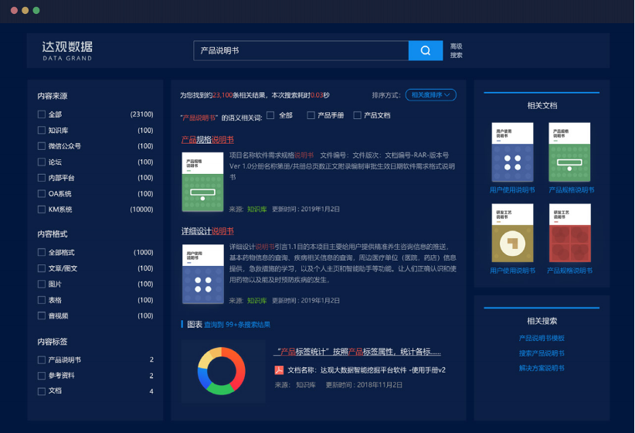Open the yellow 用户使用说明书 related document cover
Screen dimensions: 635x433
point(512,234)
